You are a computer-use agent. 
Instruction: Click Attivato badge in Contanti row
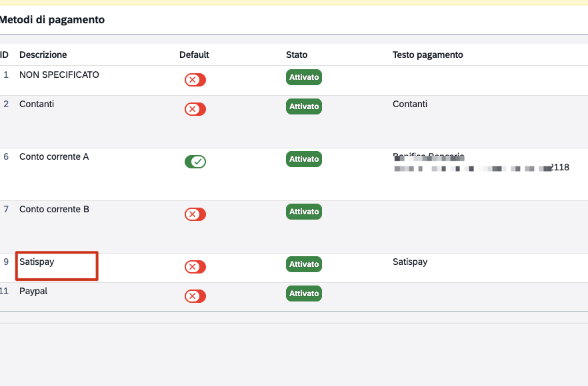point(304,106)
